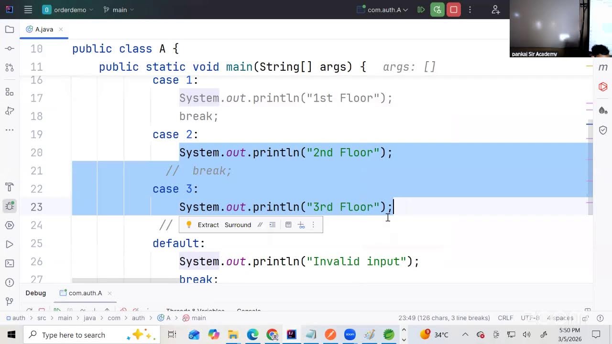Click the Add to Watches glasses icon
The height and width of the screenshot is (344, 612).
pos(301,225)
